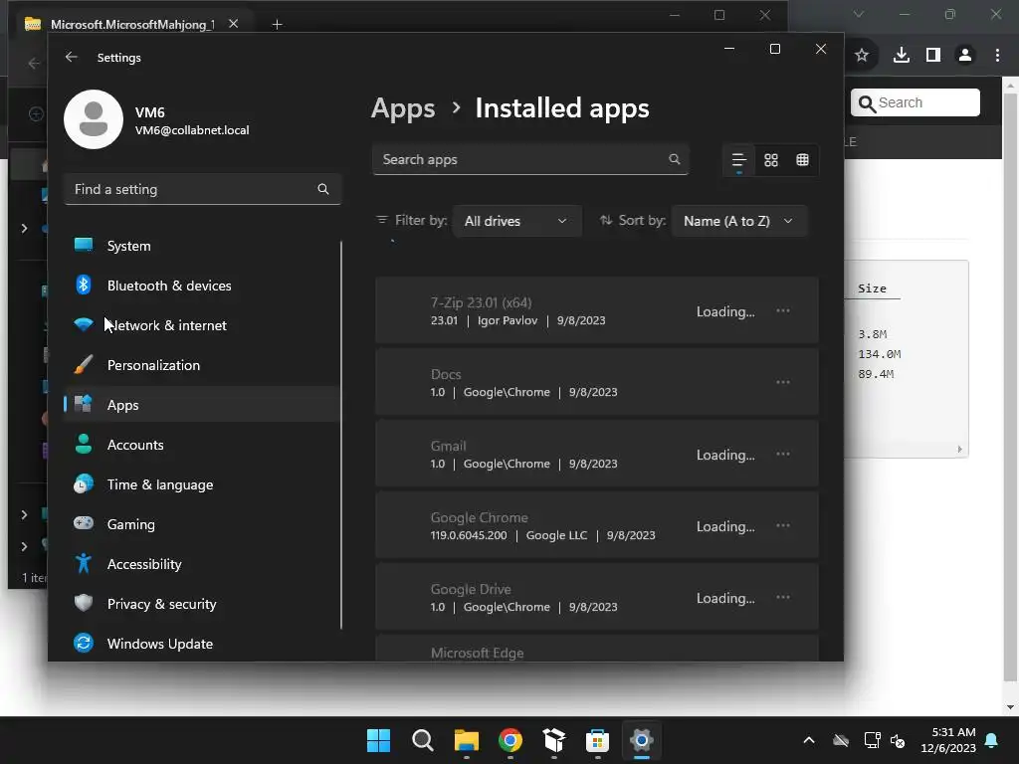Viewport: 1019px width, 764px height.
Task: Click the Size column header in browser
Action: tap(872, 288)
